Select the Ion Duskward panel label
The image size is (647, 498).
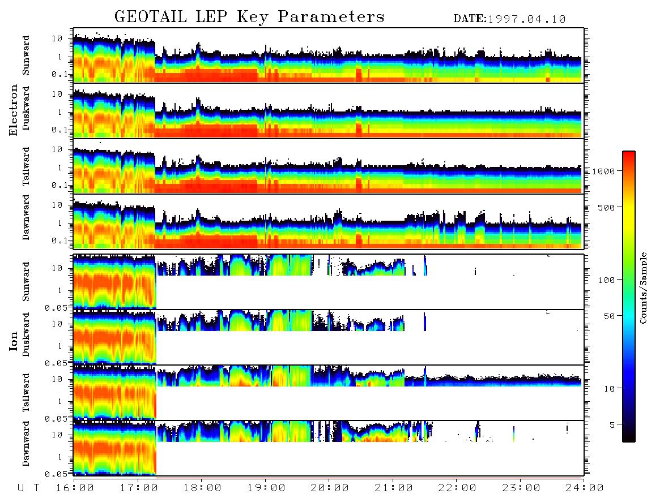(26, 334)
